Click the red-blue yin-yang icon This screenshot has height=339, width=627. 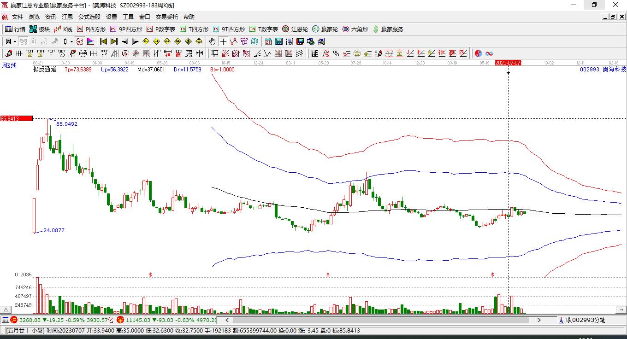click(479, 53)
